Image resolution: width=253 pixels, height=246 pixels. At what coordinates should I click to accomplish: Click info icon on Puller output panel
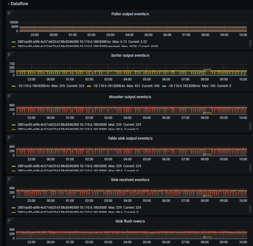9,13
